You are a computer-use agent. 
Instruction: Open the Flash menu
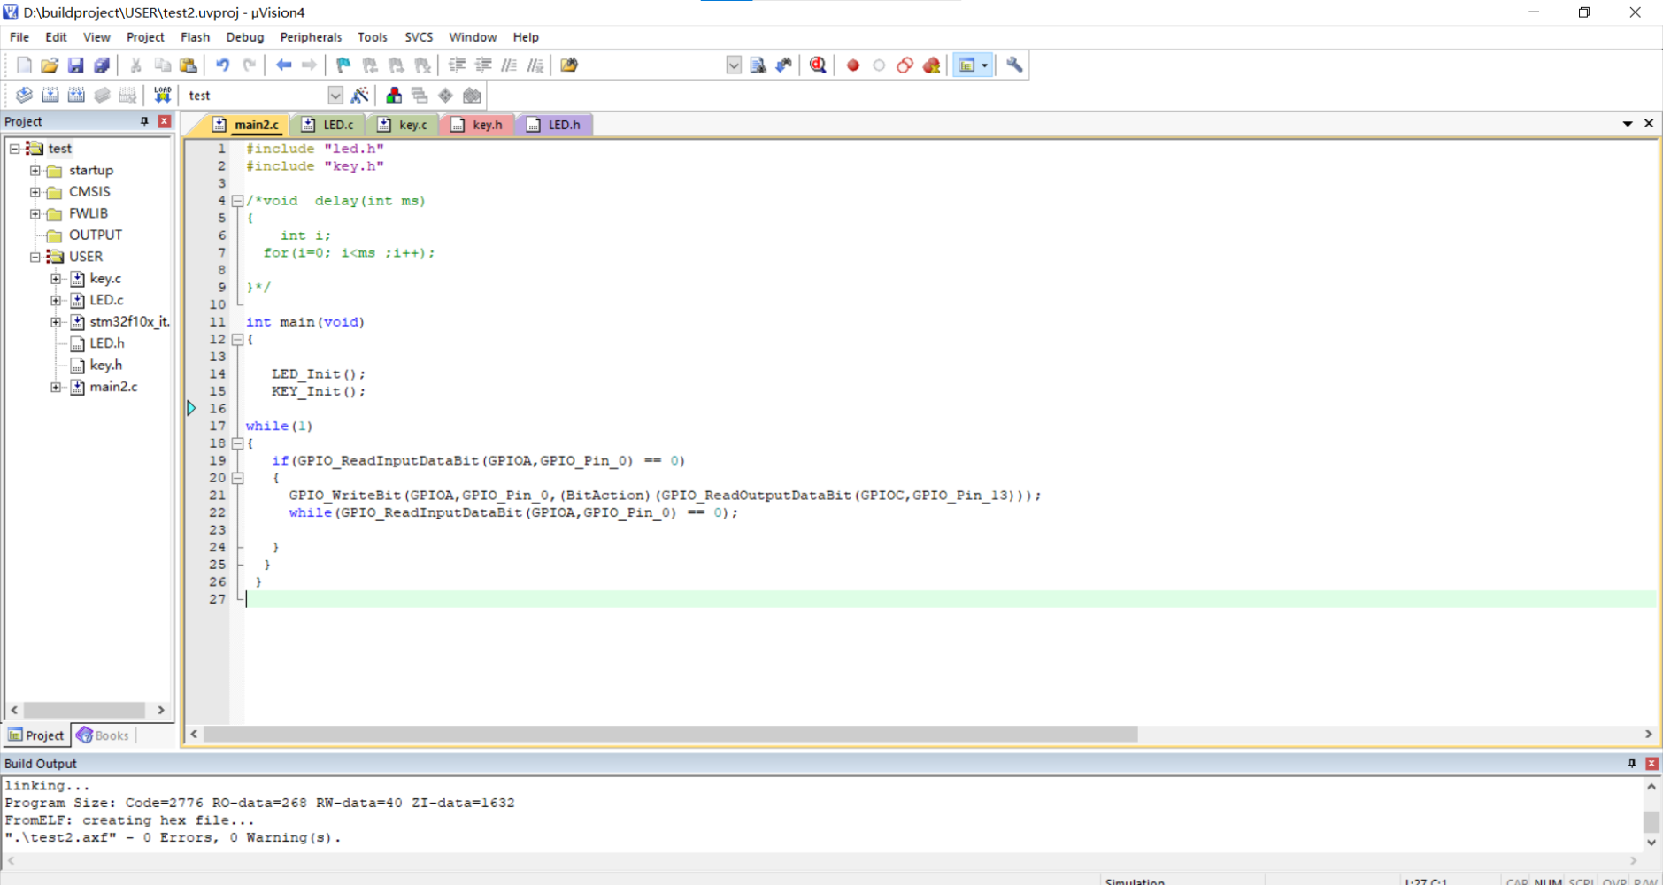click(195, 37)
